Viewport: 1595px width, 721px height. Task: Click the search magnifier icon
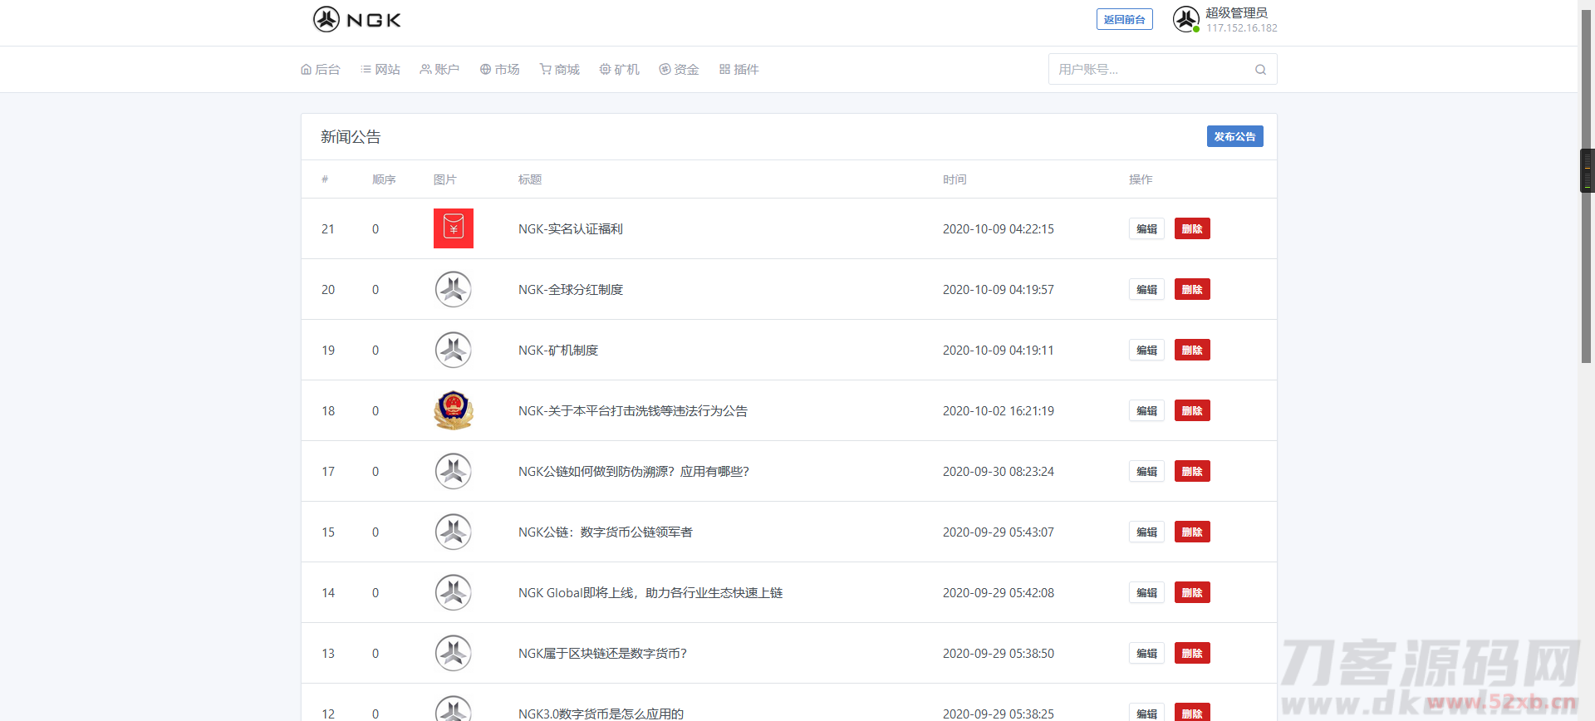pos(1260,70)
